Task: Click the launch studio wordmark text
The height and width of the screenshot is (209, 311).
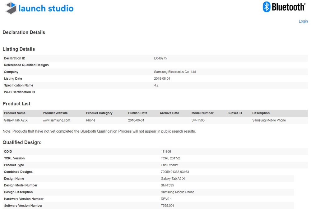Action: click(x=46, y=8)
